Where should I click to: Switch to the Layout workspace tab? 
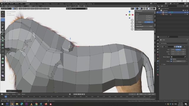tap(27, 4)
